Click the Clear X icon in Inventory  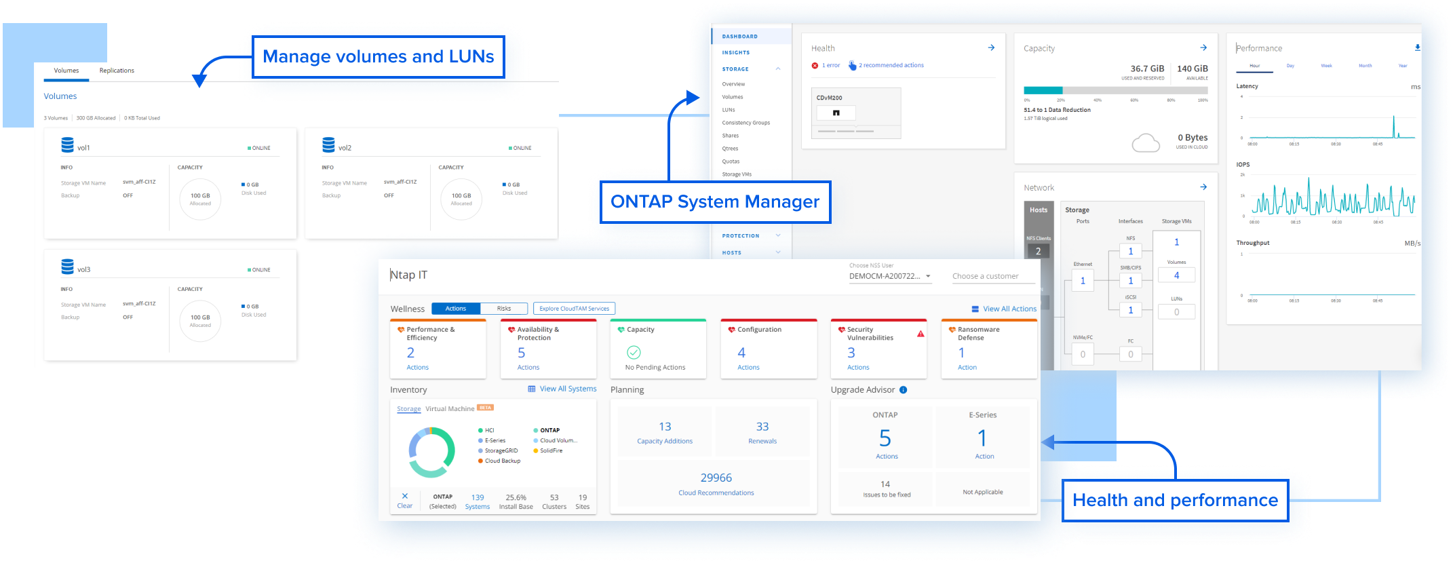tap(405, 497)
